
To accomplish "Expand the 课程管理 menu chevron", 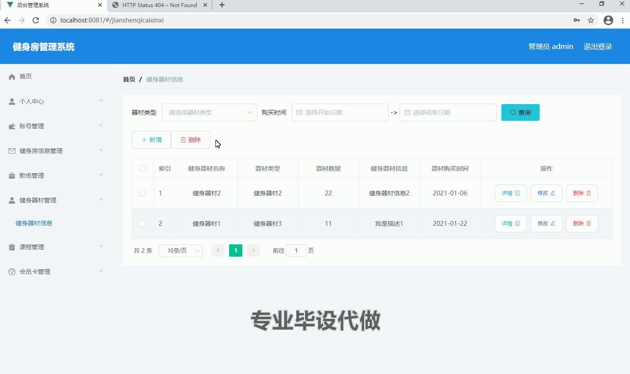I will tap(101, 247).
